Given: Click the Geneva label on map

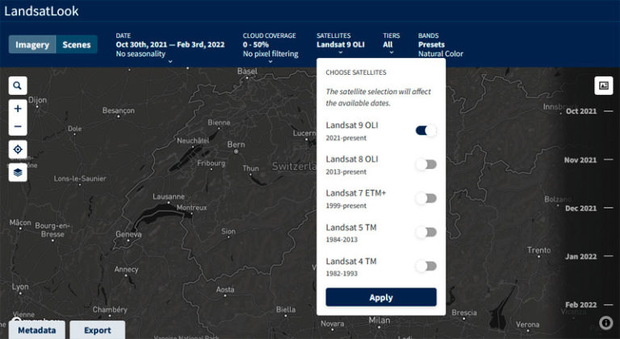Looking at the screenshot, I should coord(128,234).
